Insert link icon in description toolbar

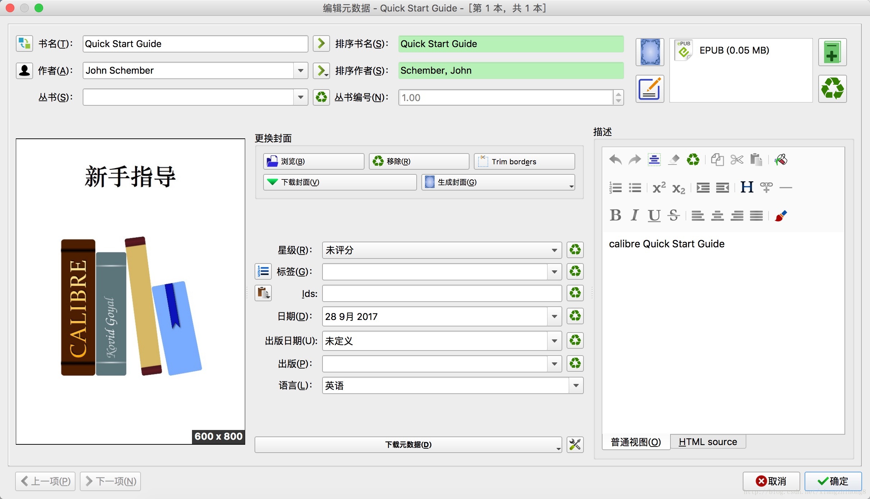tap(766, 187)
